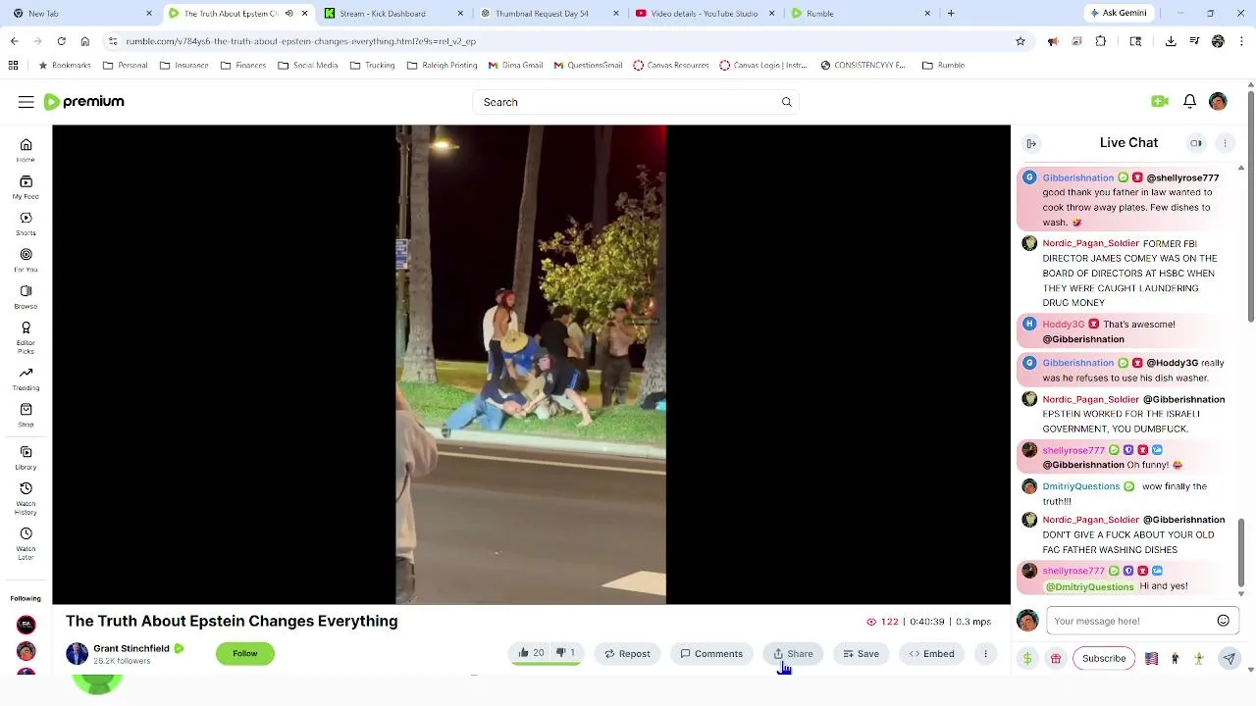Viewport: 1256px width, 706px height.
Task: Open Canvas Resources bookmark
Action: click(670, 66)
